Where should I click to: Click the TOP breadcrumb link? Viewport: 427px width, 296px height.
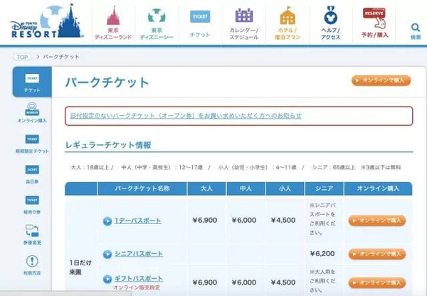tap(22, 57)
